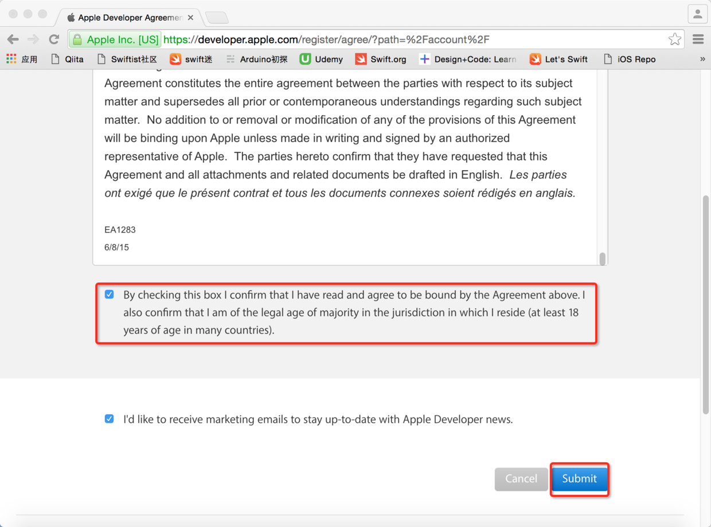Click the green padlock security icon

(77, 40)
